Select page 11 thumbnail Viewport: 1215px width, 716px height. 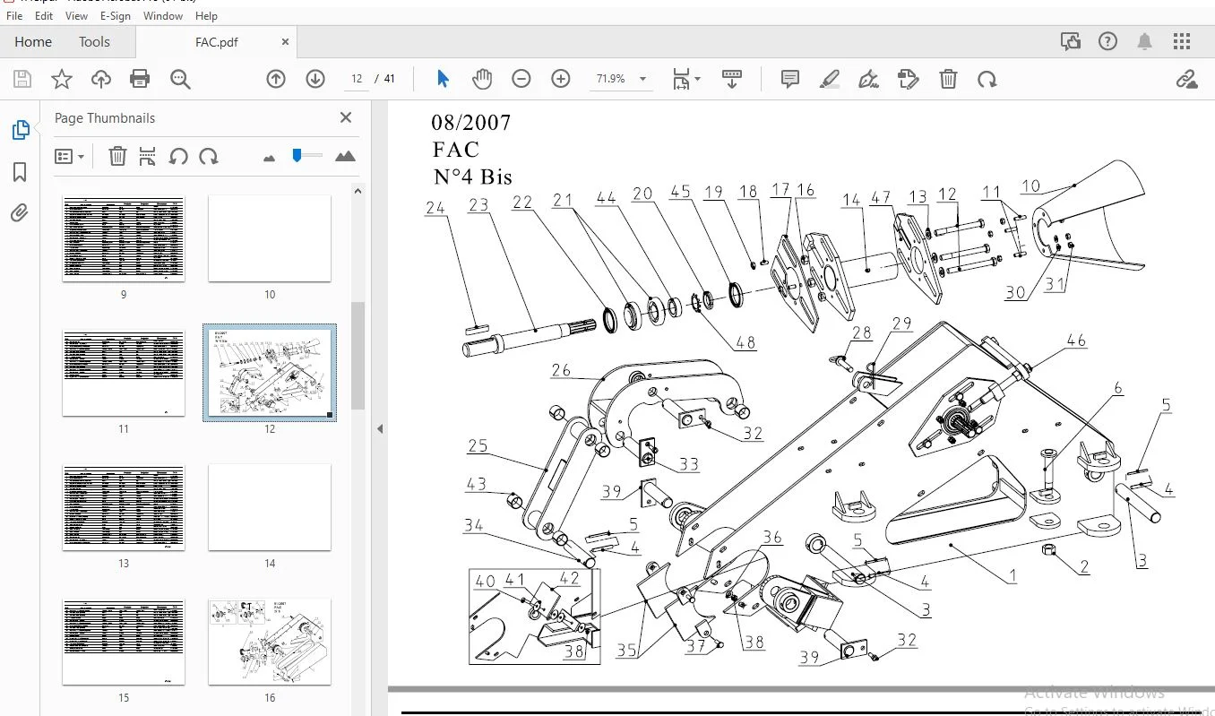(124, 374)
